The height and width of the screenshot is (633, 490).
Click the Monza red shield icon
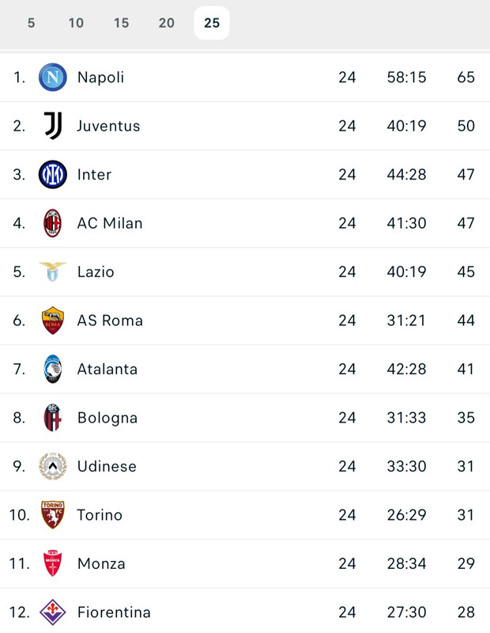(x=53, y=563)
